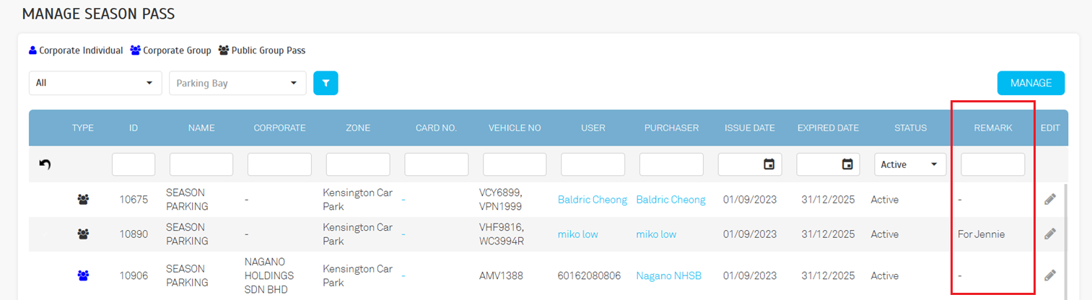
Task: Focus the Remark filter input field
Action: click(992, 164)
